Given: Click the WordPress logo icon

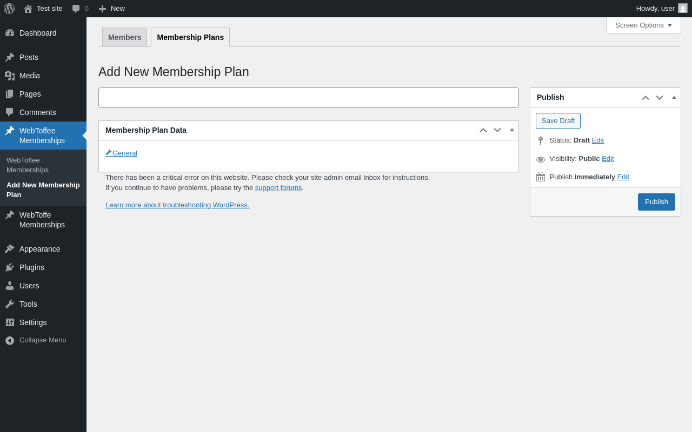Looking at the screenshot, I should pos(9,9).
